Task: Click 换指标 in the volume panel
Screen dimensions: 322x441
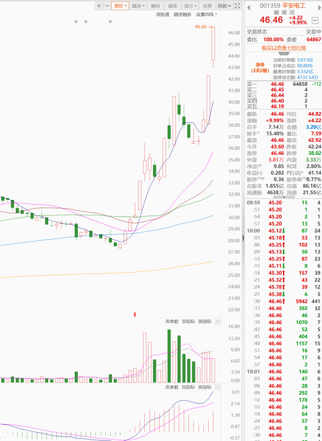Action: click(x=205, y=322)
